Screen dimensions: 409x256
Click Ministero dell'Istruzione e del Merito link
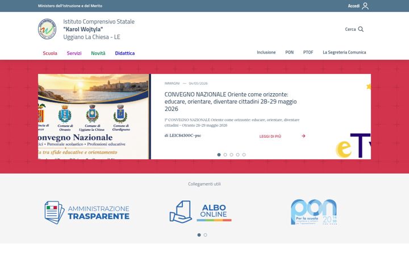70,6
